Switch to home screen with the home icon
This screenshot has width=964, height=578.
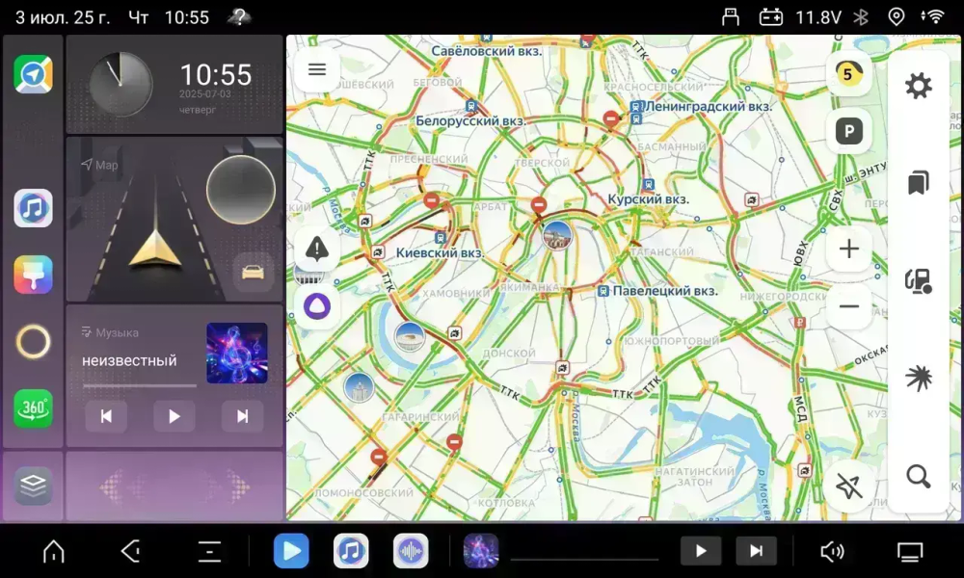tap(53, 551)
